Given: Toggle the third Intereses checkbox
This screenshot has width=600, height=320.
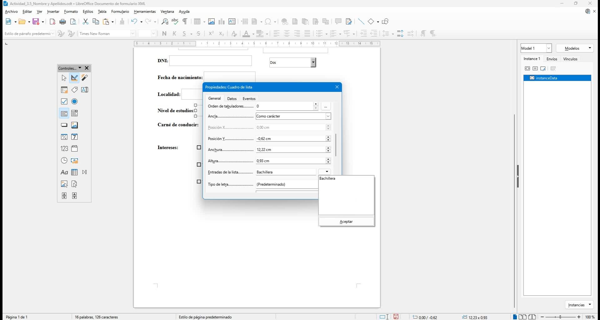Looking at the screenshot, I should (199, 182).
